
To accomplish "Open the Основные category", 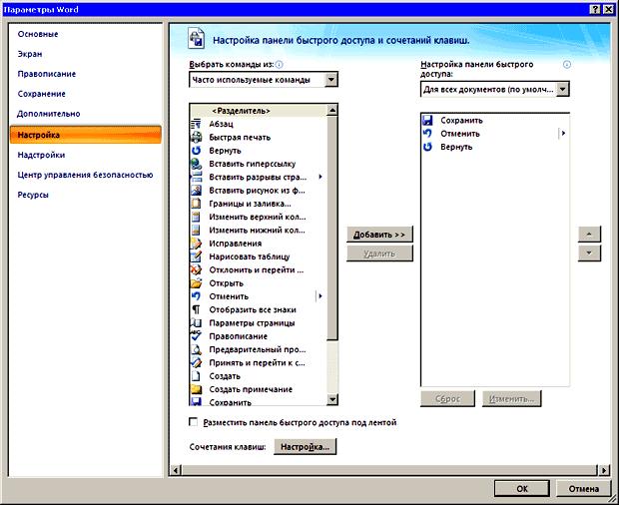I will [38, 34].
